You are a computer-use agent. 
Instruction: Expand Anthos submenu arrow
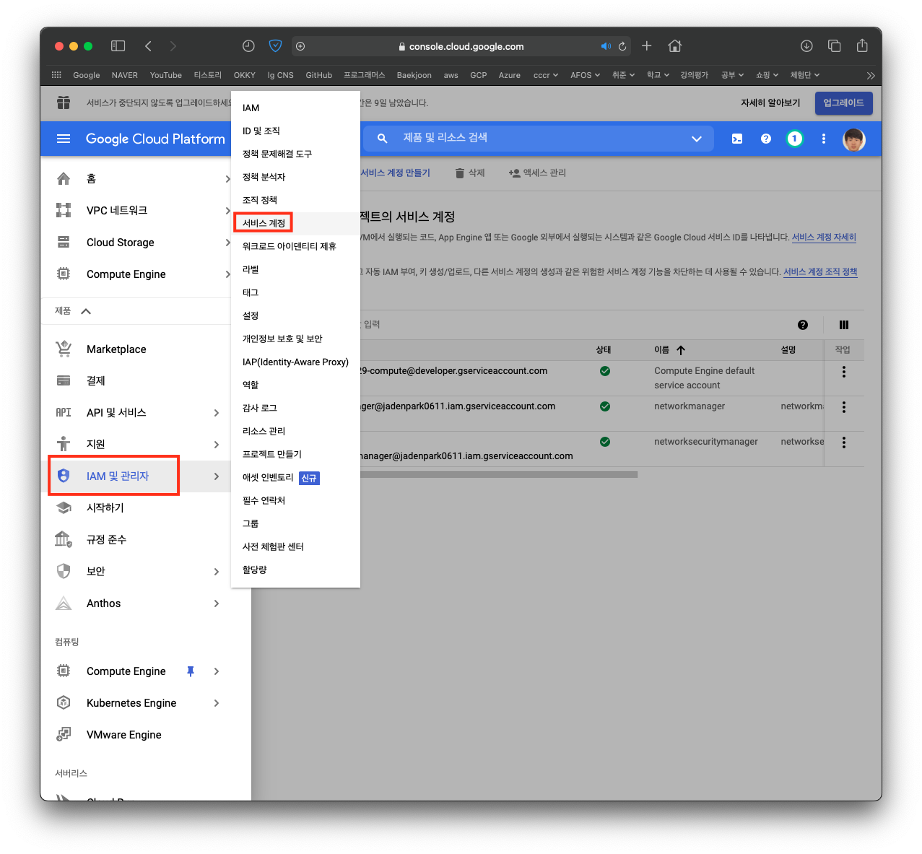(217, 604)
